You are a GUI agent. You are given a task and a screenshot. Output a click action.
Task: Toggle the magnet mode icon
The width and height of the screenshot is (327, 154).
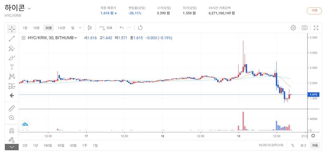[12, 130]
